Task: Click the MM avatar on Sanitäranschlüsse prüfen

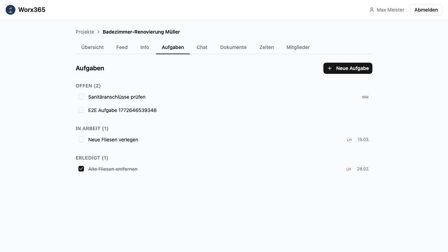Action: 365,97
